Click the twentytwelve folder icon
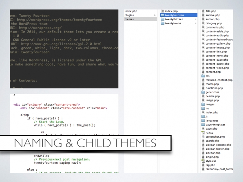 (163, 23)
